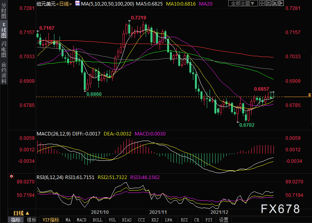Click the play-forward chart range icon
Viewport: 312px width, 223px height.
pos(275,3)
